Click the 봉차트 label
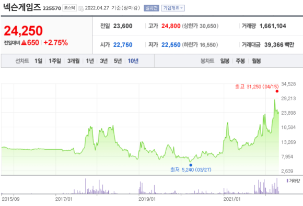 207,61
